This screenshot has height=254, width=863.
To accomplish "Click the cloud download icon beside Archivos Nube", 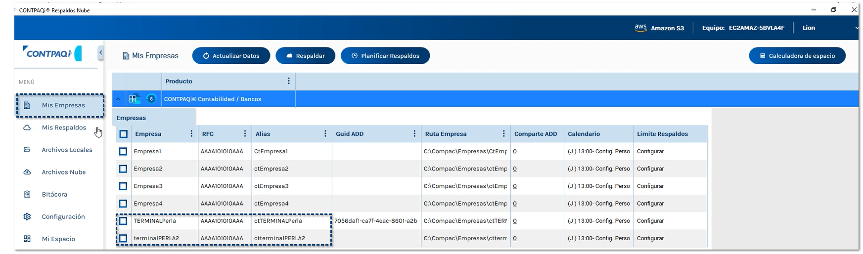I will point(27,172).
